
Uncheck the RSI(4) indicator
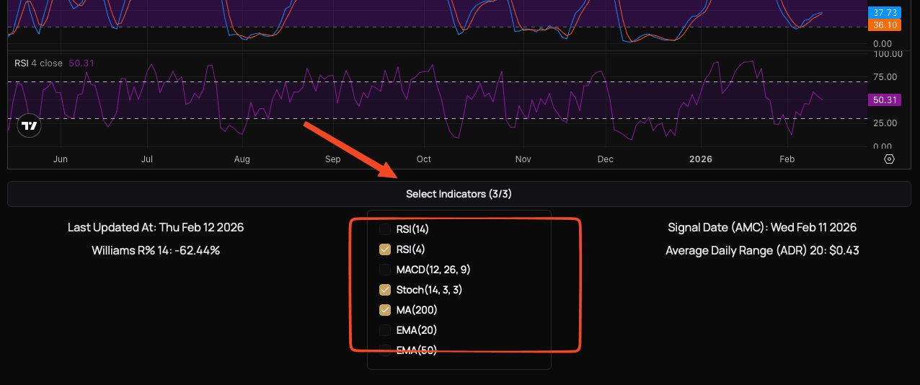(385, 250)
